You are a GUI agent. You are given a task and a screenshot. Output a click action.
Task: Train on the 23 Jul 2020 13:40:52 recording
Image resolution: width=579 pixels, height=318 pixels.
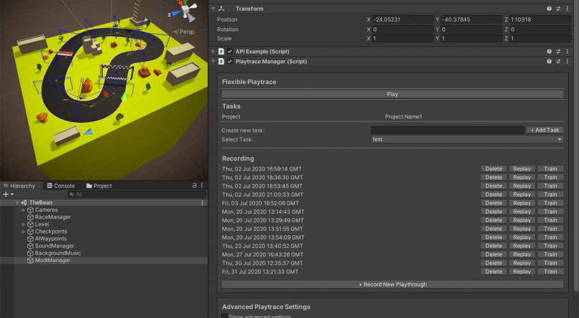(550, 246)
